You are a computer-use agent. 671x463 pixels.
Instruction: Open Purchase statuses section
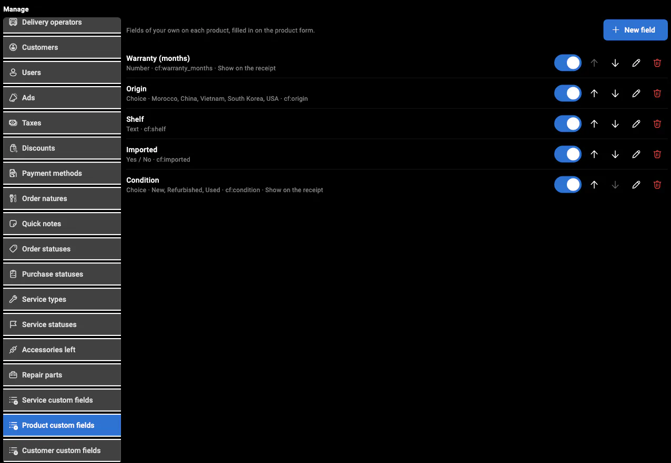click(x=62, y=274)
